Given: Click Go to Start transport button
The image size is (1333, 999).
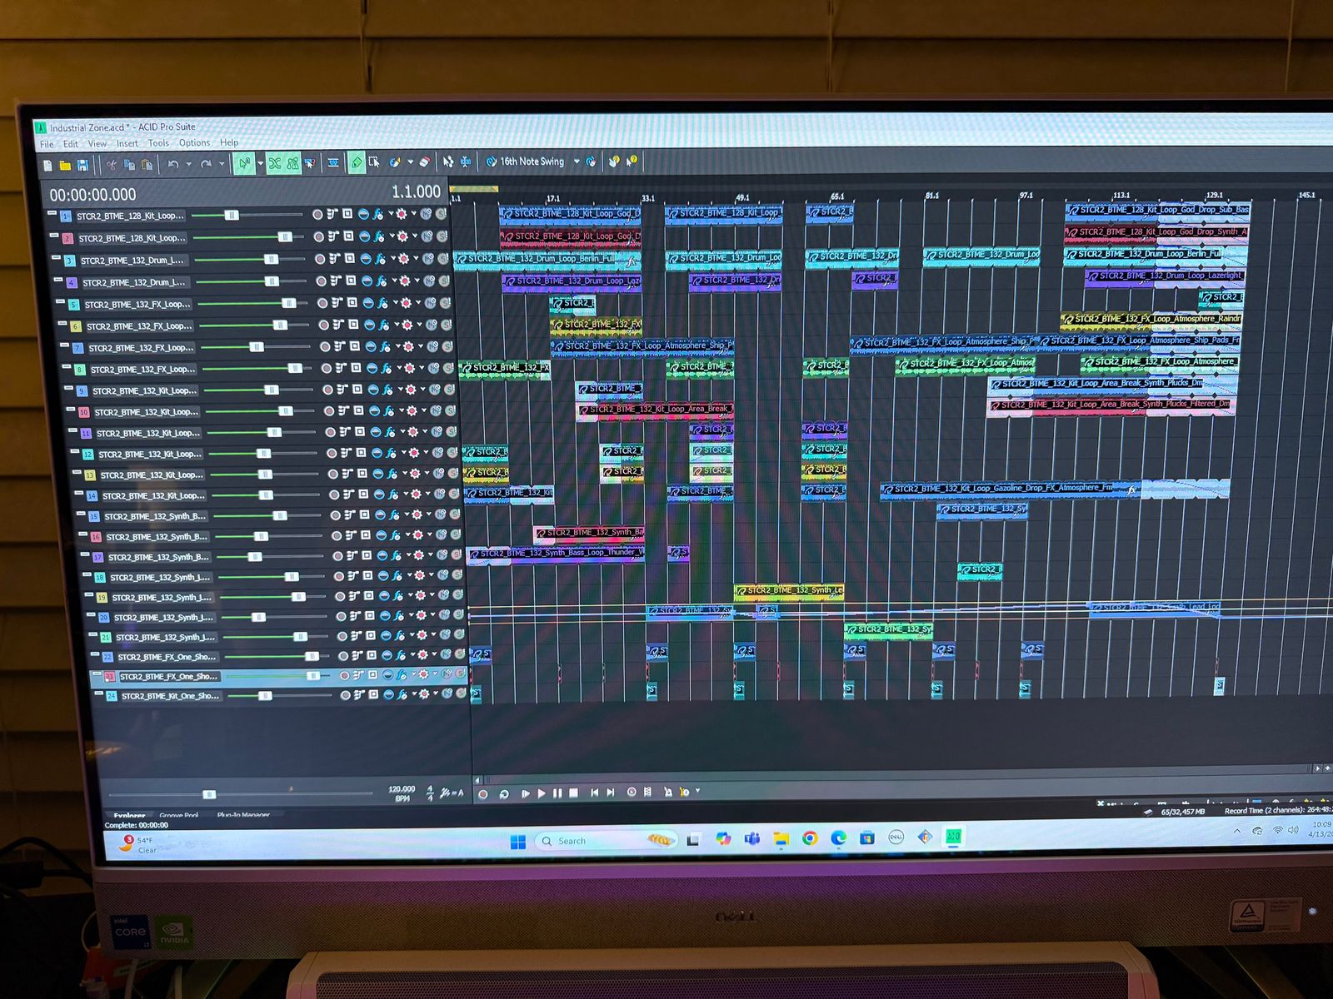Looking at the screenshot, I should click(594, 793).
